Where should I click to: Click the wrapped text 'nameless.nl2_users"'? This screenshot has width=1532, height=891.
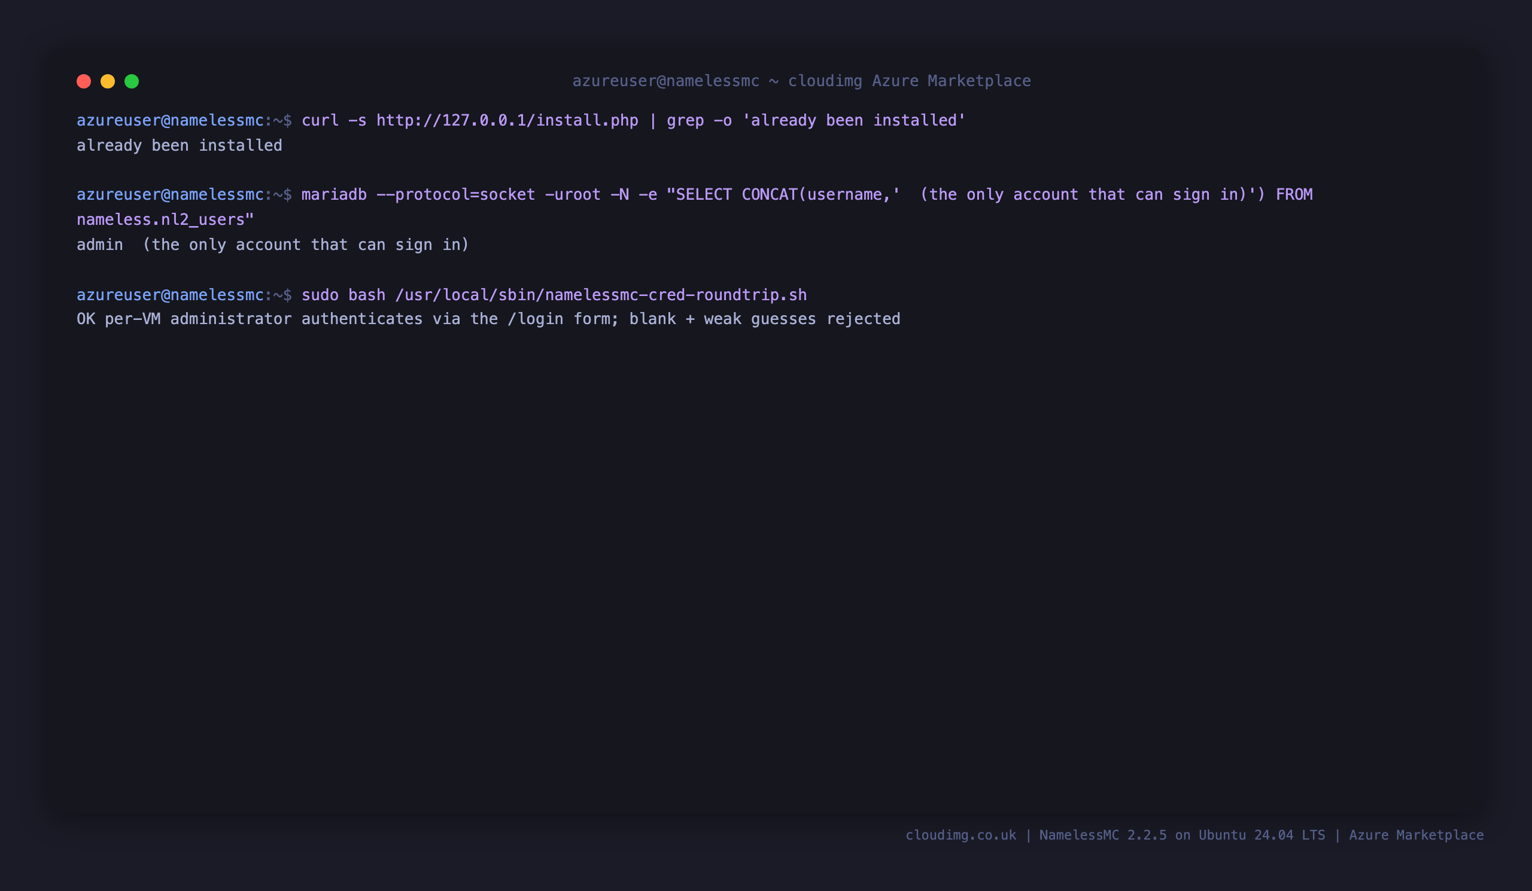click(x=165, y=219)
